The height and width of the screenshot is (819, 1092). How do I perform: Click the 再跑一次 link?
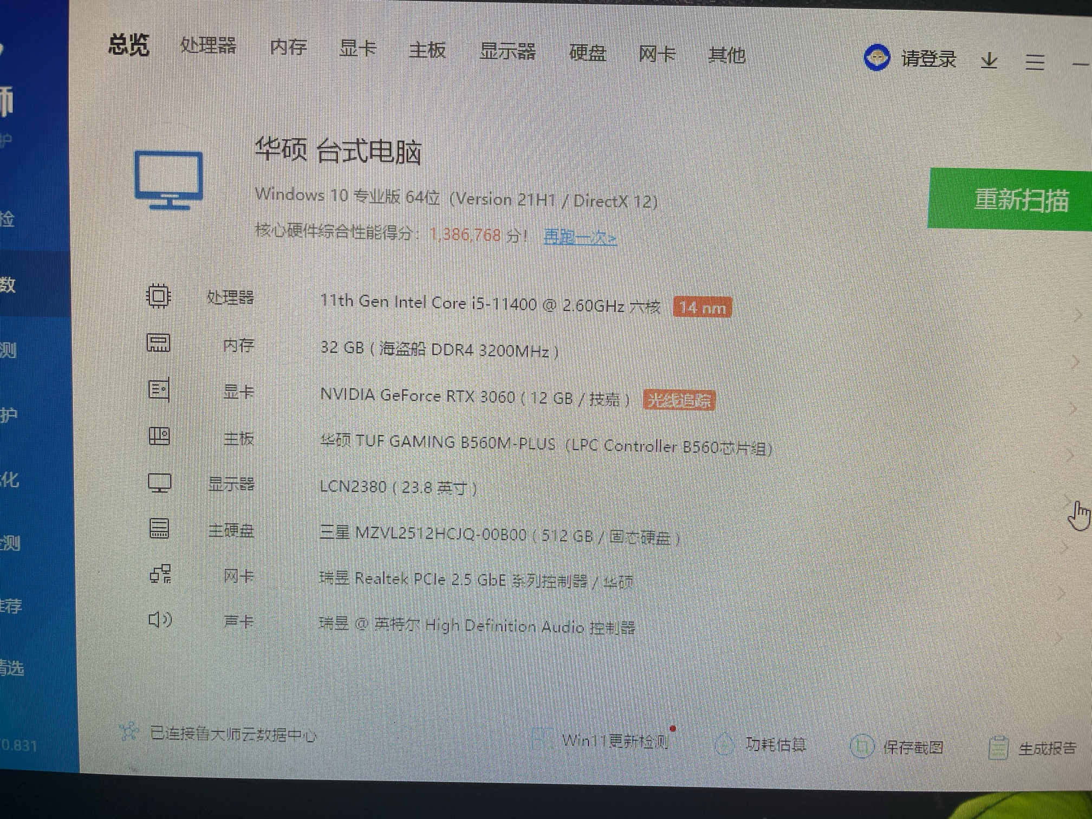point(580,237)
